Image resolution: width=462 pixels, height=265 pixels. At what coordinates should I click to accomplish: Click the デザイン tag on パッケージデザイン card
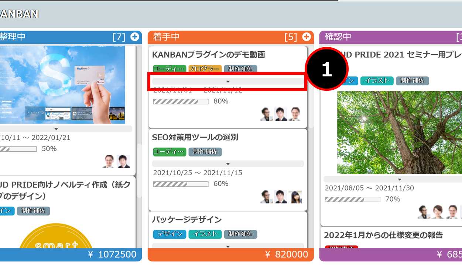tap(170, 234)
